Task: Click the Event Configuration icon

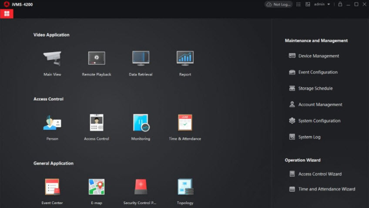Action: point(292,72)
